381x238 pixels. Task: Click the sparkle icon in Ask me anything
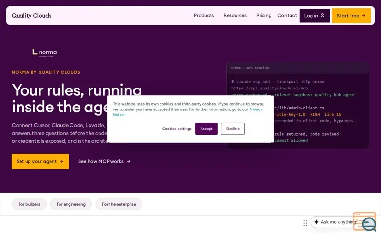pos(316,222)
